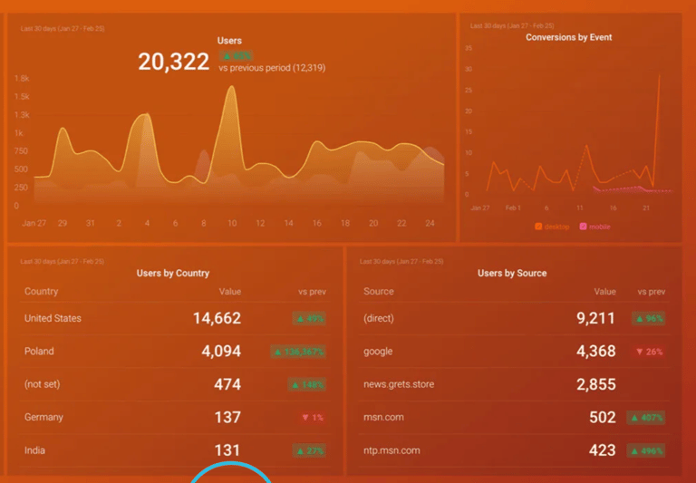Click the 24 date label on Users chart
This screenshot has height=483, width=696.
click(x=430, y=223)
